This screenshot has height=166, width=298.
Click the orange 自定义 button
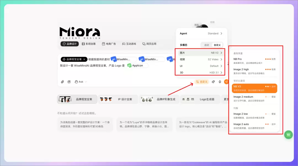pos(202,82)
